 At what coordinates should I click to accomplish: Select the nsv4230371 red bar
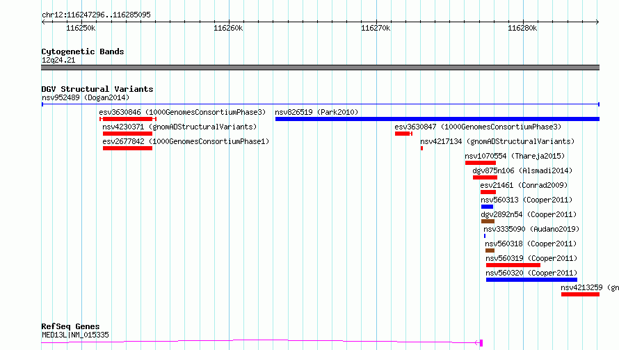pos(127,134)
